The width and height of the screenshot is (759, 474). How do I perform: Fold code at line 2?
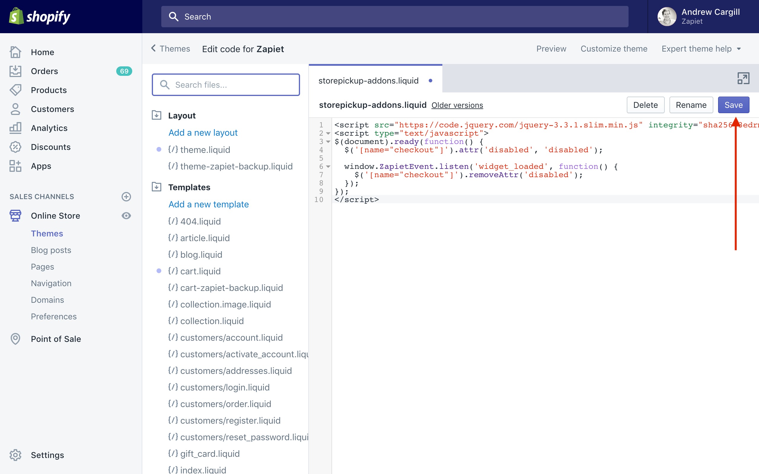click(x=328, y=133)
